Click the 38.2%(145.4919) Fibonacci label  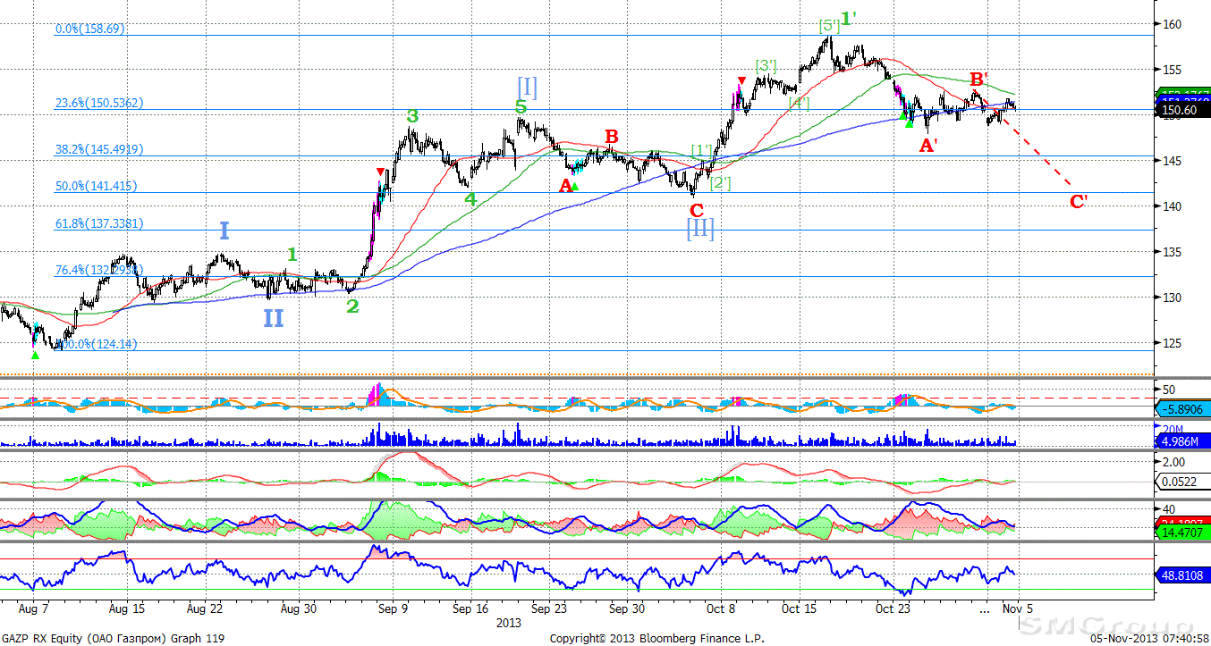[x=99, y=149]
